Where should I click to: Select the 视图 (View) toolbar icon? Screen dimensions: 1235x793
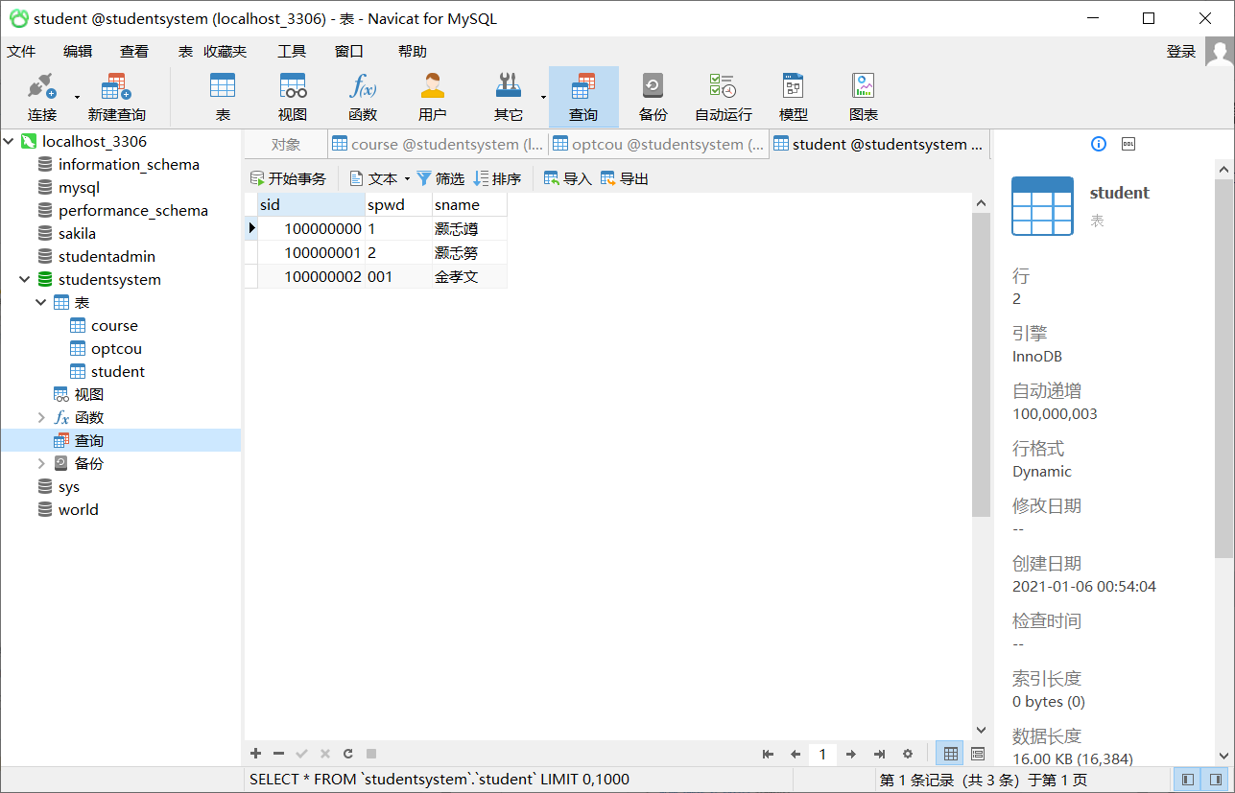pos(293,97)
